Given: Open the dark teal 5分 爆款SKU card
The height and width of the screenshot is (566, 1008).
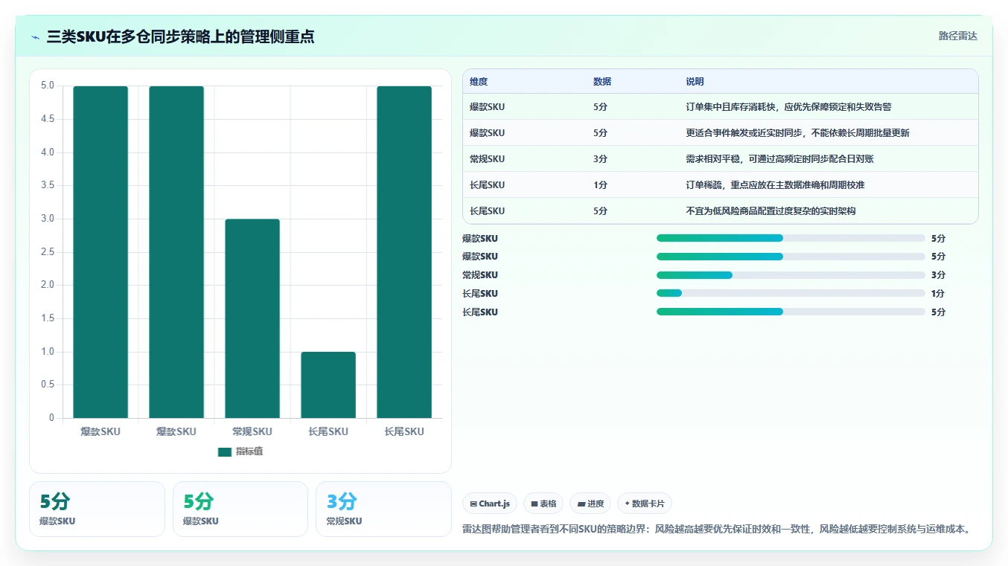Looking at the screenshot, I should pyautogui.click(x=97, y=509).
